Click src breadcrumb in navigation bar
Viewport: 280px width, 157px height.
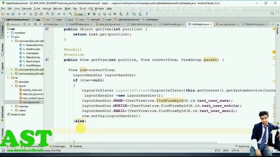pos(47,20)
